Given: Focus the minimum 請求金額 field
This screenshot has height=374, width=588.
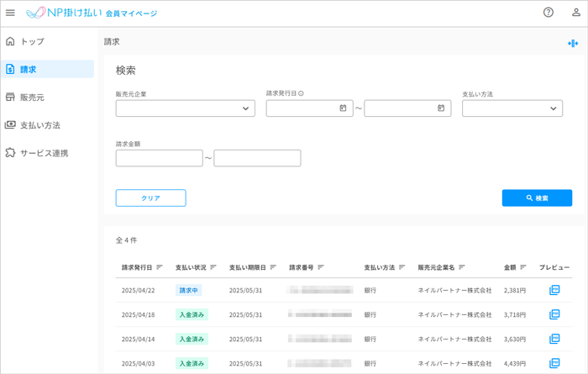Looking at the screenshot, I should (160, 158).
